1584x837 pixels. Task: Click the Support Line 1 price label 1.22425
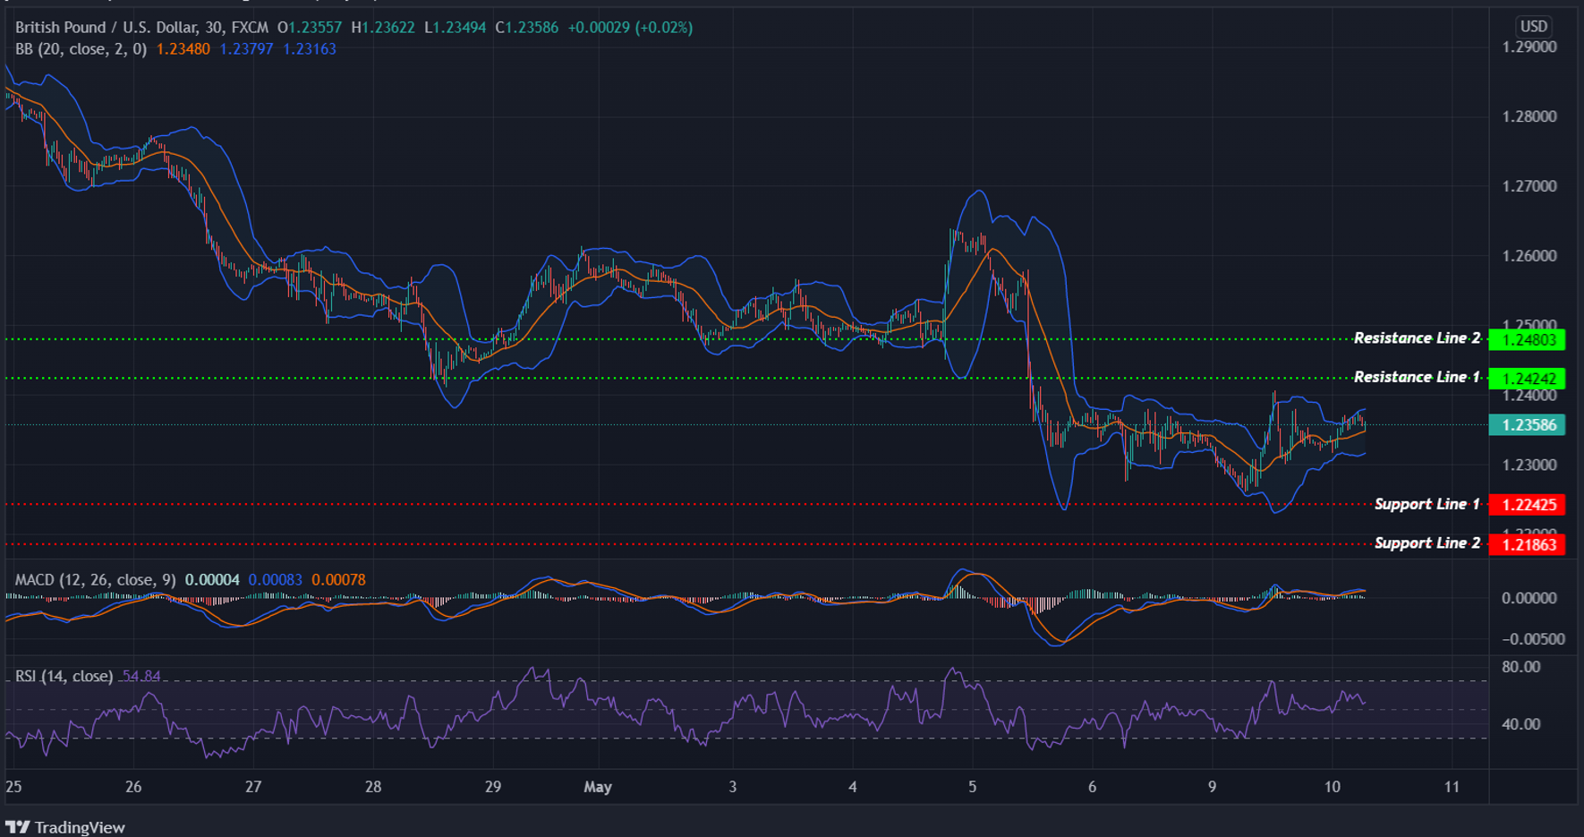tap(1526, 505)
